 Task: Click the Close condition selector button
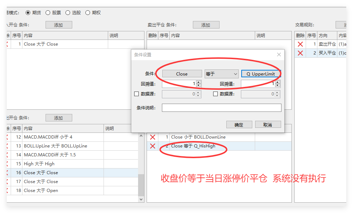click(x=181, y=74)
